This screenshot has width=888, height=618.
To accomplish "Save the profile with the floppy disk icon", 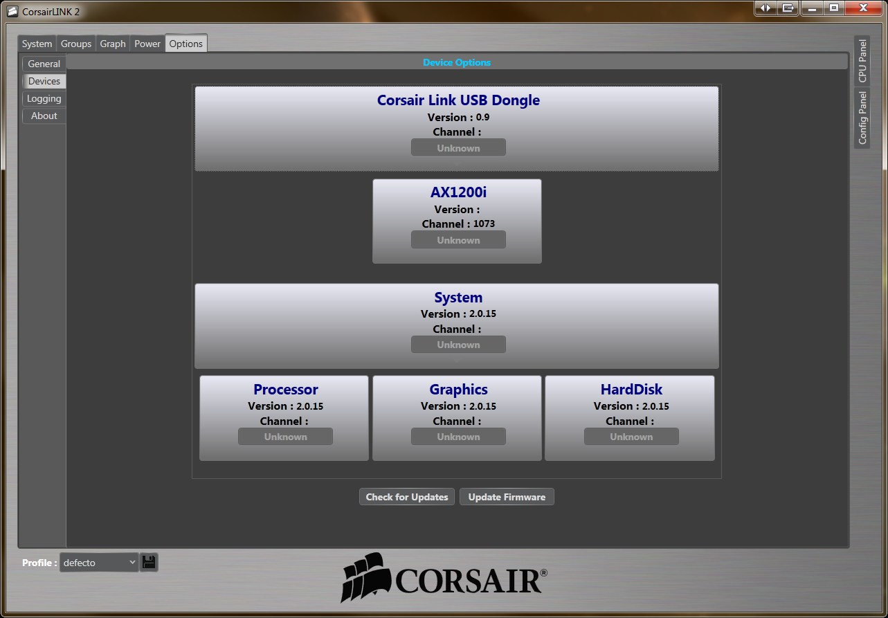I will (x=149, y=563).
